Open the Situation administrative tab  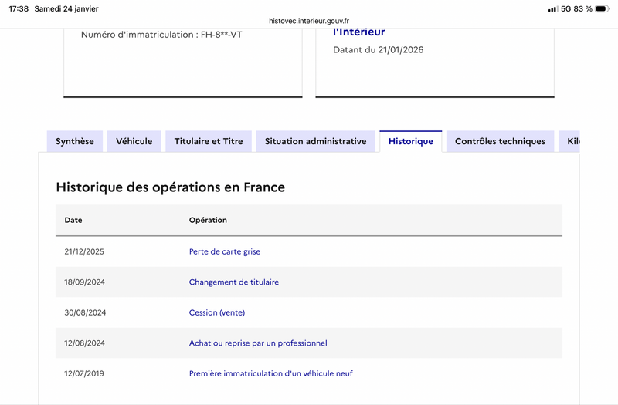315,141
